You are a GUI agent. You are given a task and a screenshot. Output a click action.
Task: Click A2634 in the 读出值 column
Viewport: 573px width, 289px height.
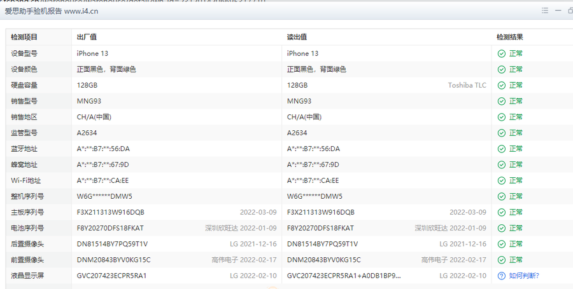[297, 133]
